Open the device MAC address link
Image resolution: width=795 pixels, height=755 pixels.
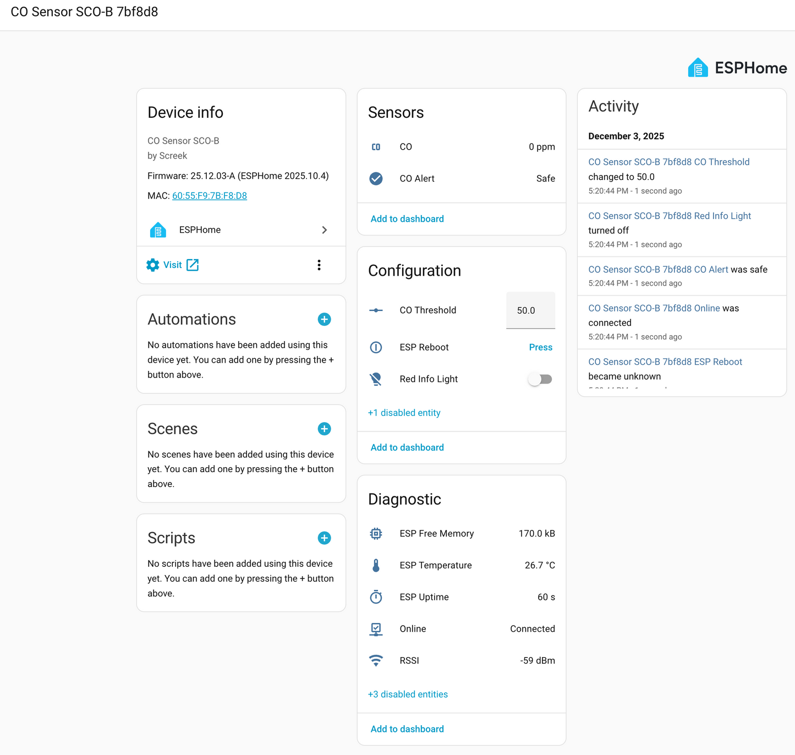coord(210,196)
